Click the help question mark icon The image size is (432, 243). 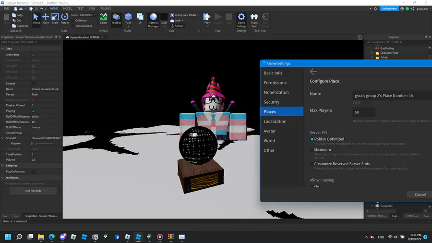click(402, 9)
